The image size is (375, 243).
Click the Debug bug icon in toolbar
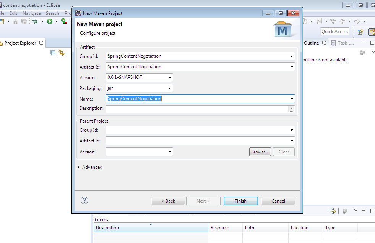[36, 22]
